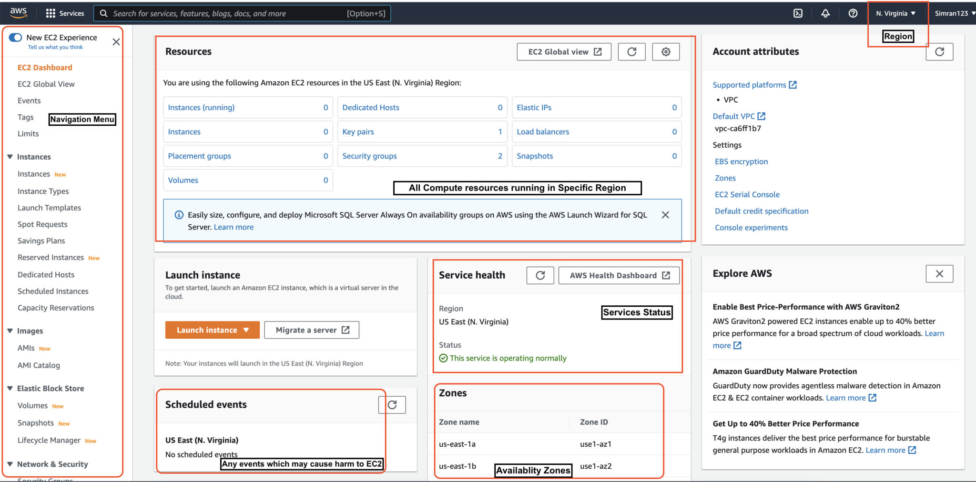Open Launch Templates in the sidebar
The image size is (976, 482).
pyautogui.click(x=49, y=208)
